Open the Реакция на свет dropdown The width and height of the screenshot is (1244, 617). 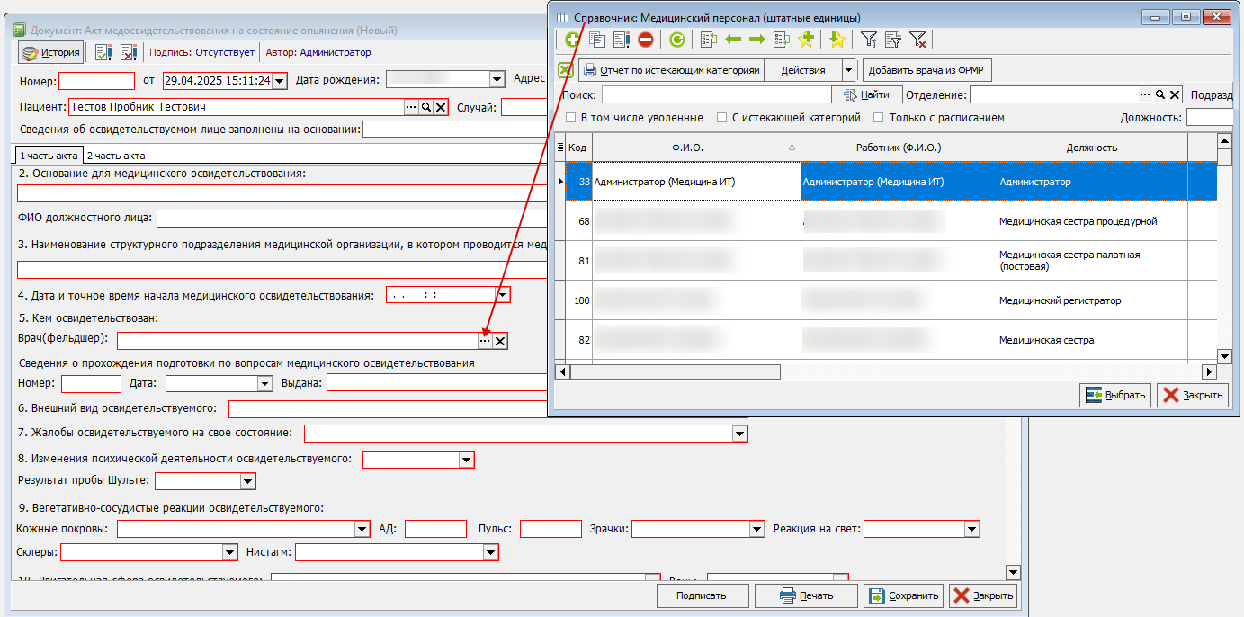click(971, 529)
